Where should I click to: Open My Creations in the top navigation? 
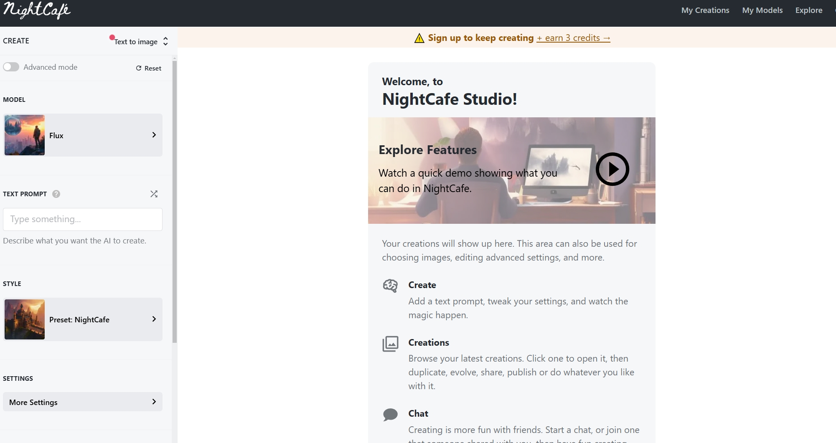[705, 10]
